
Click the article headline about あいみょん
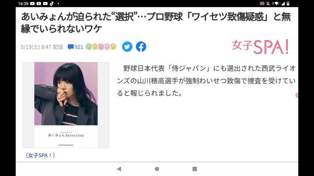point(156,22)
